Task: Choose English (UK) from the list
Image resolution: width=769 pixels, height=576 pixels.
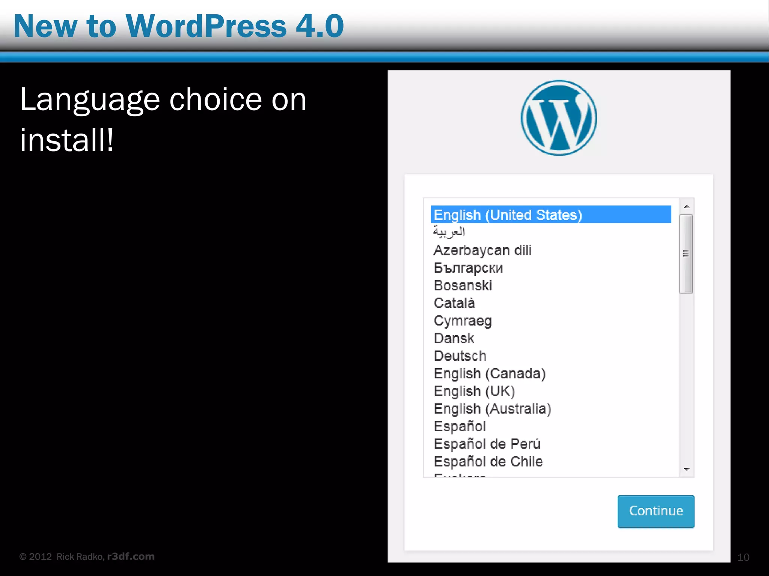Action: (x=551, y=391)
